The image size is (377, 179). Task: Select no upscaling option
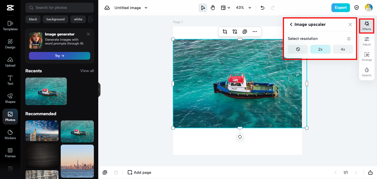tap(298, 49)
